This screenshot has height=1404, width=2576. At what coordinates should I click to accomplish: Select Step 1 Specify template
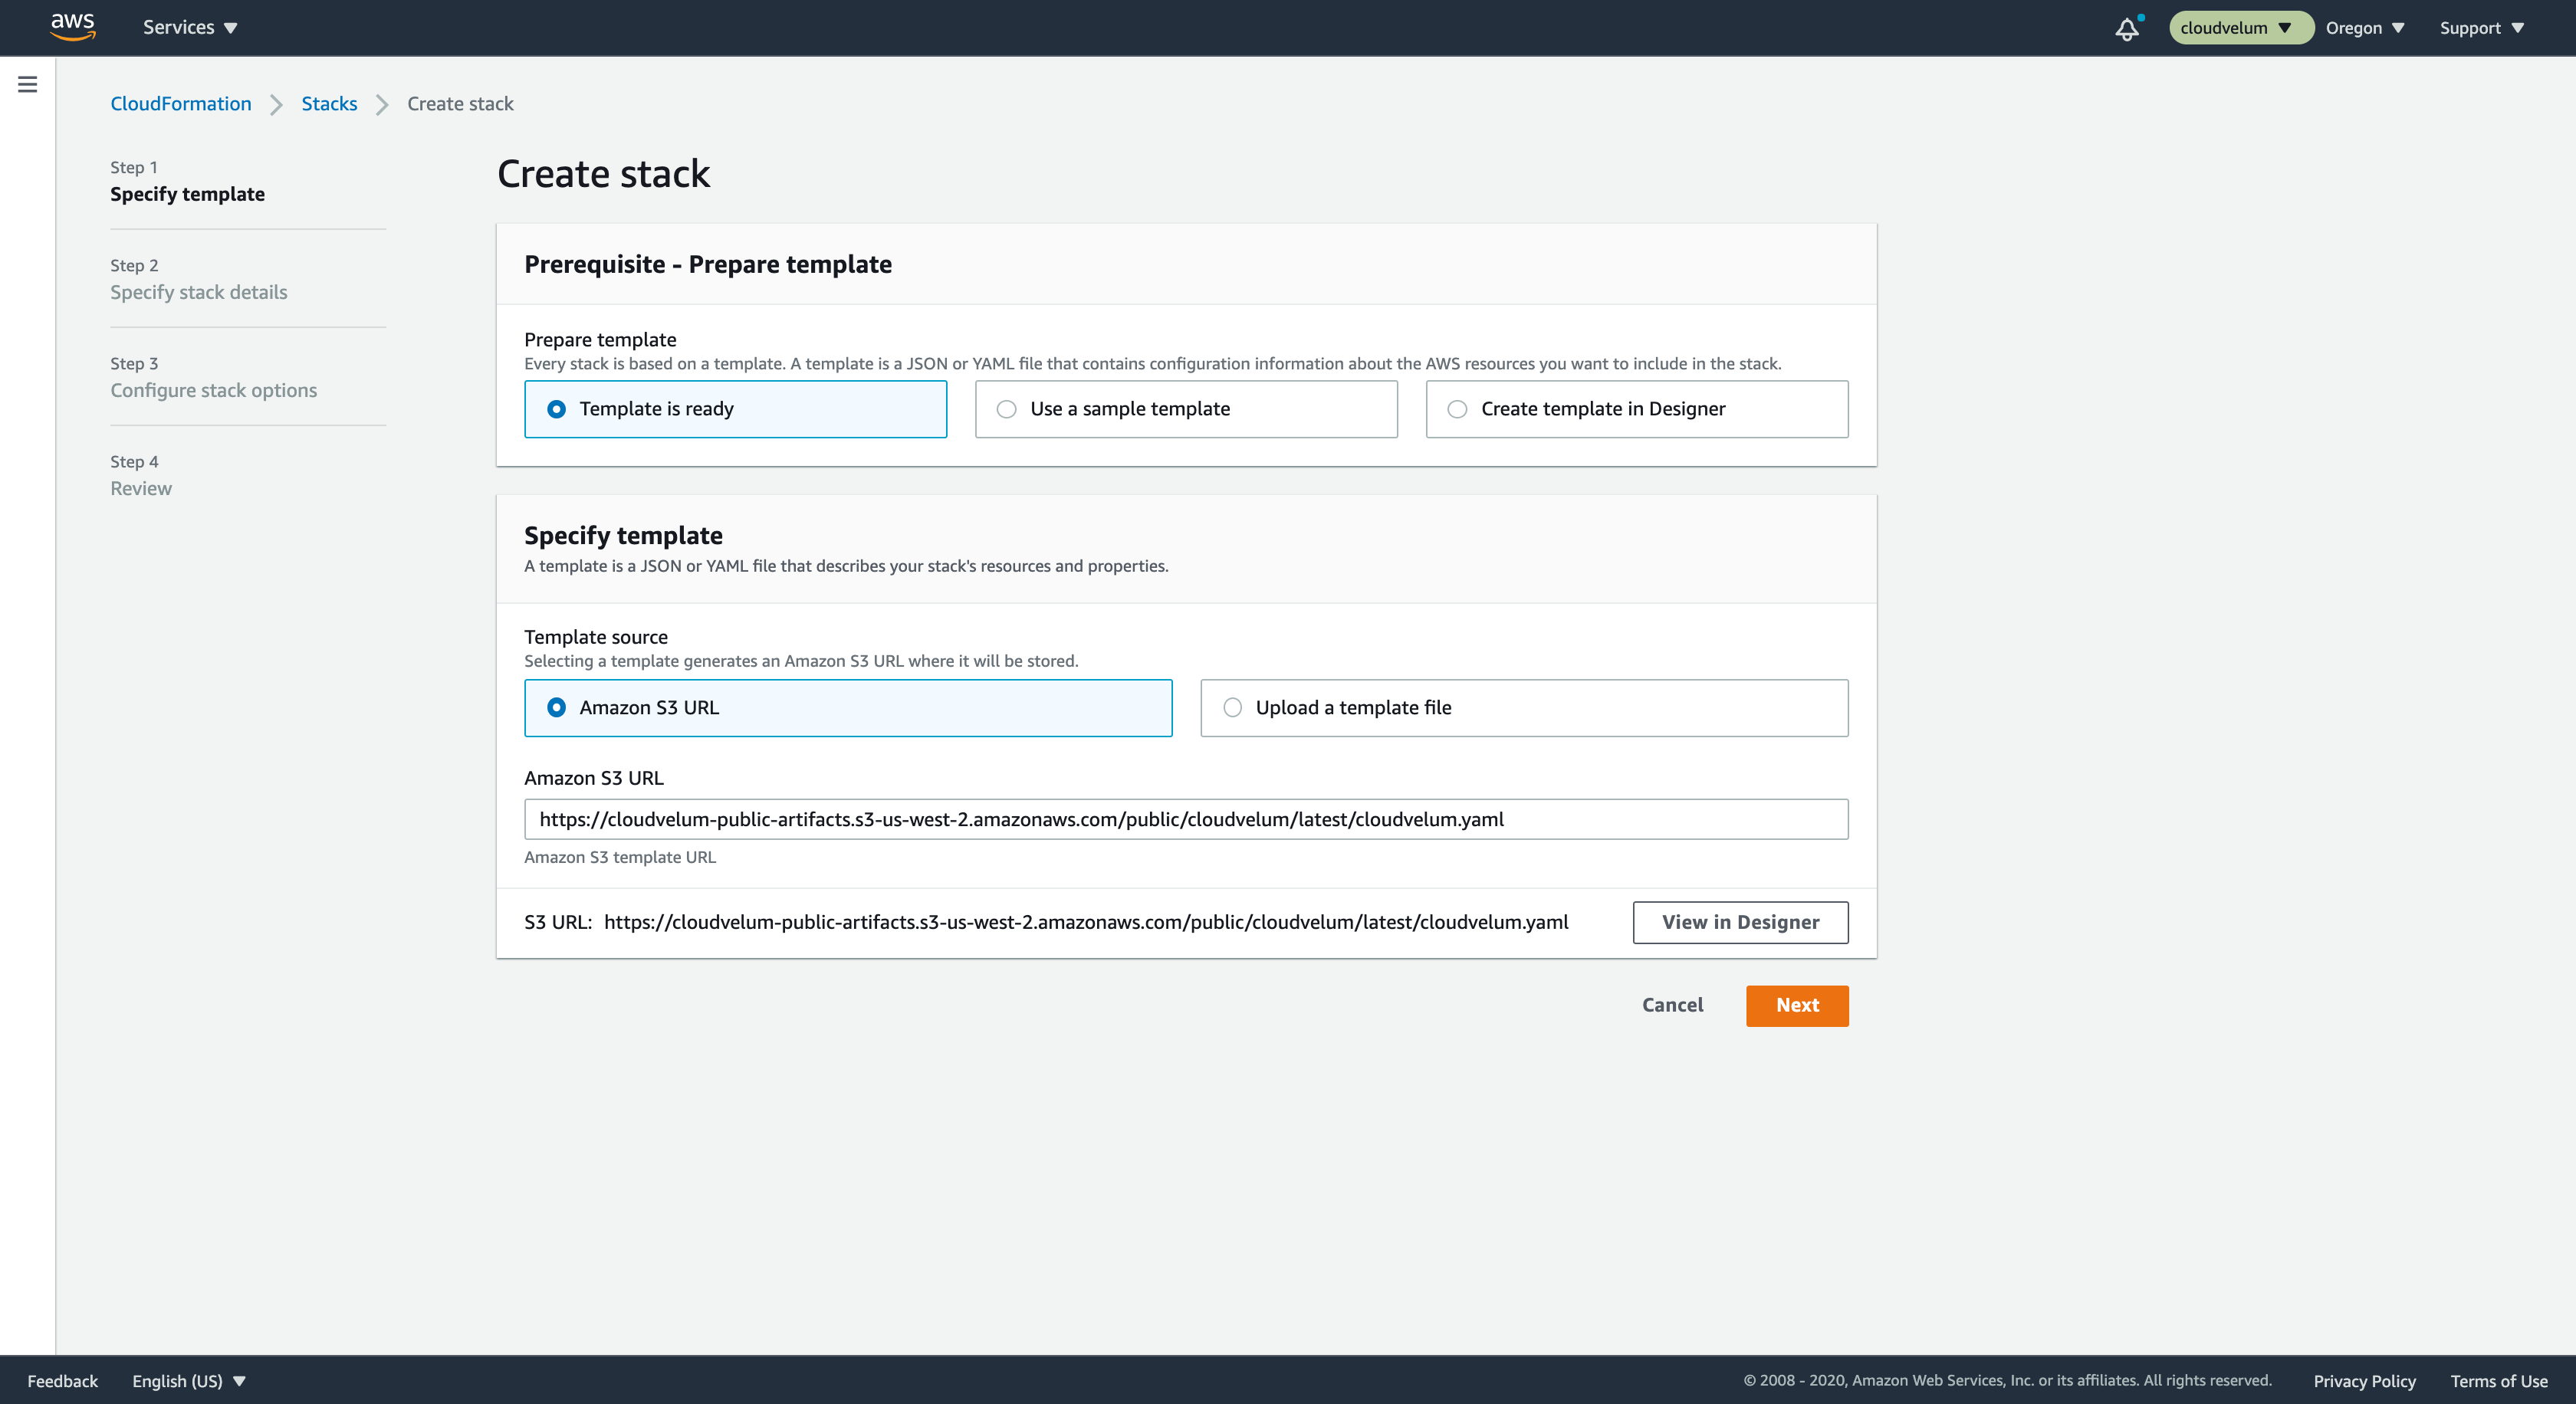coord(187,181)
